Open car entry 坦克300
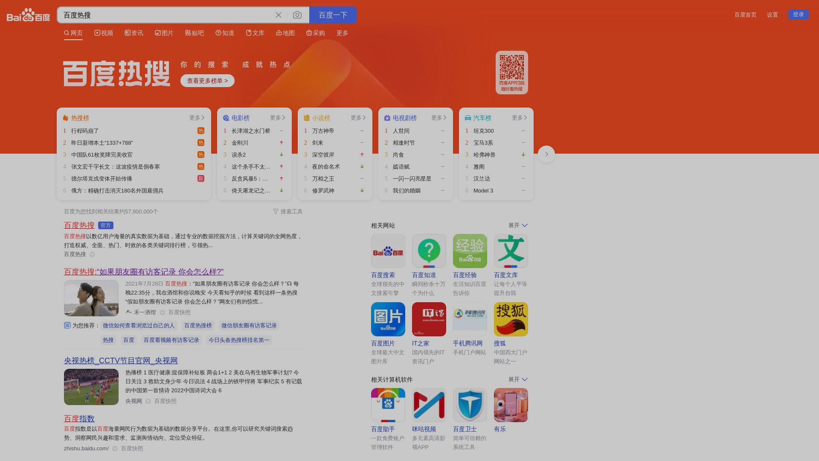This screenshot has width=819, height=461. 484,131
